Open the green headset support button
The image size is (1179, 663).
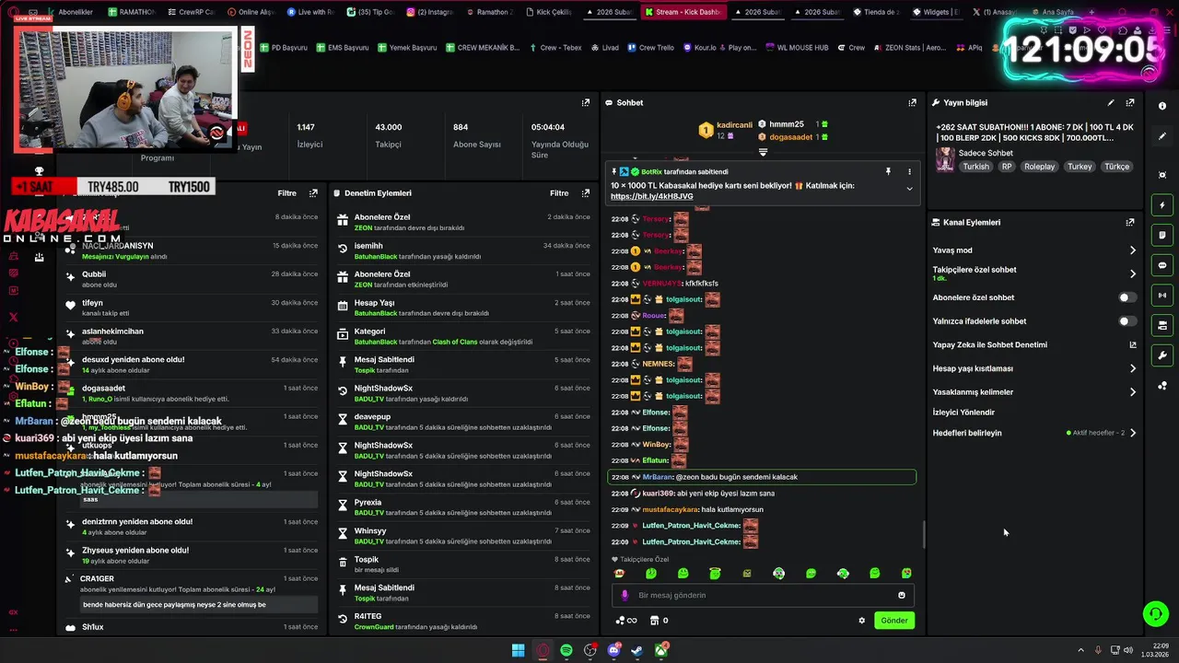pos(1155,613)
